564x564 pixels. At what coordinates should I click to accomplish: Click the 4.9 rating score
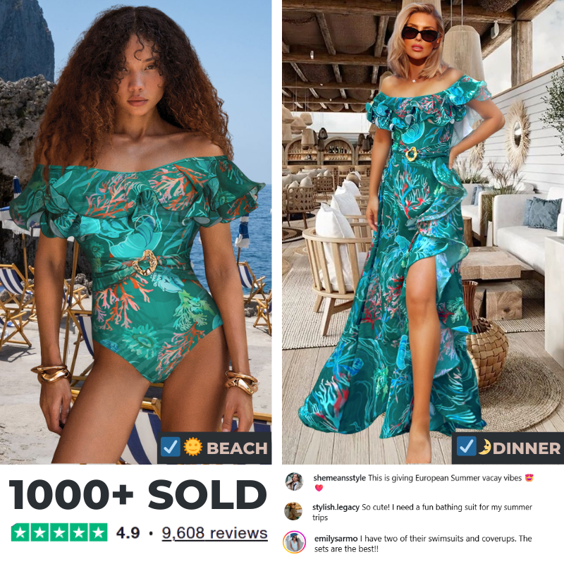click(x=128, y=533)
